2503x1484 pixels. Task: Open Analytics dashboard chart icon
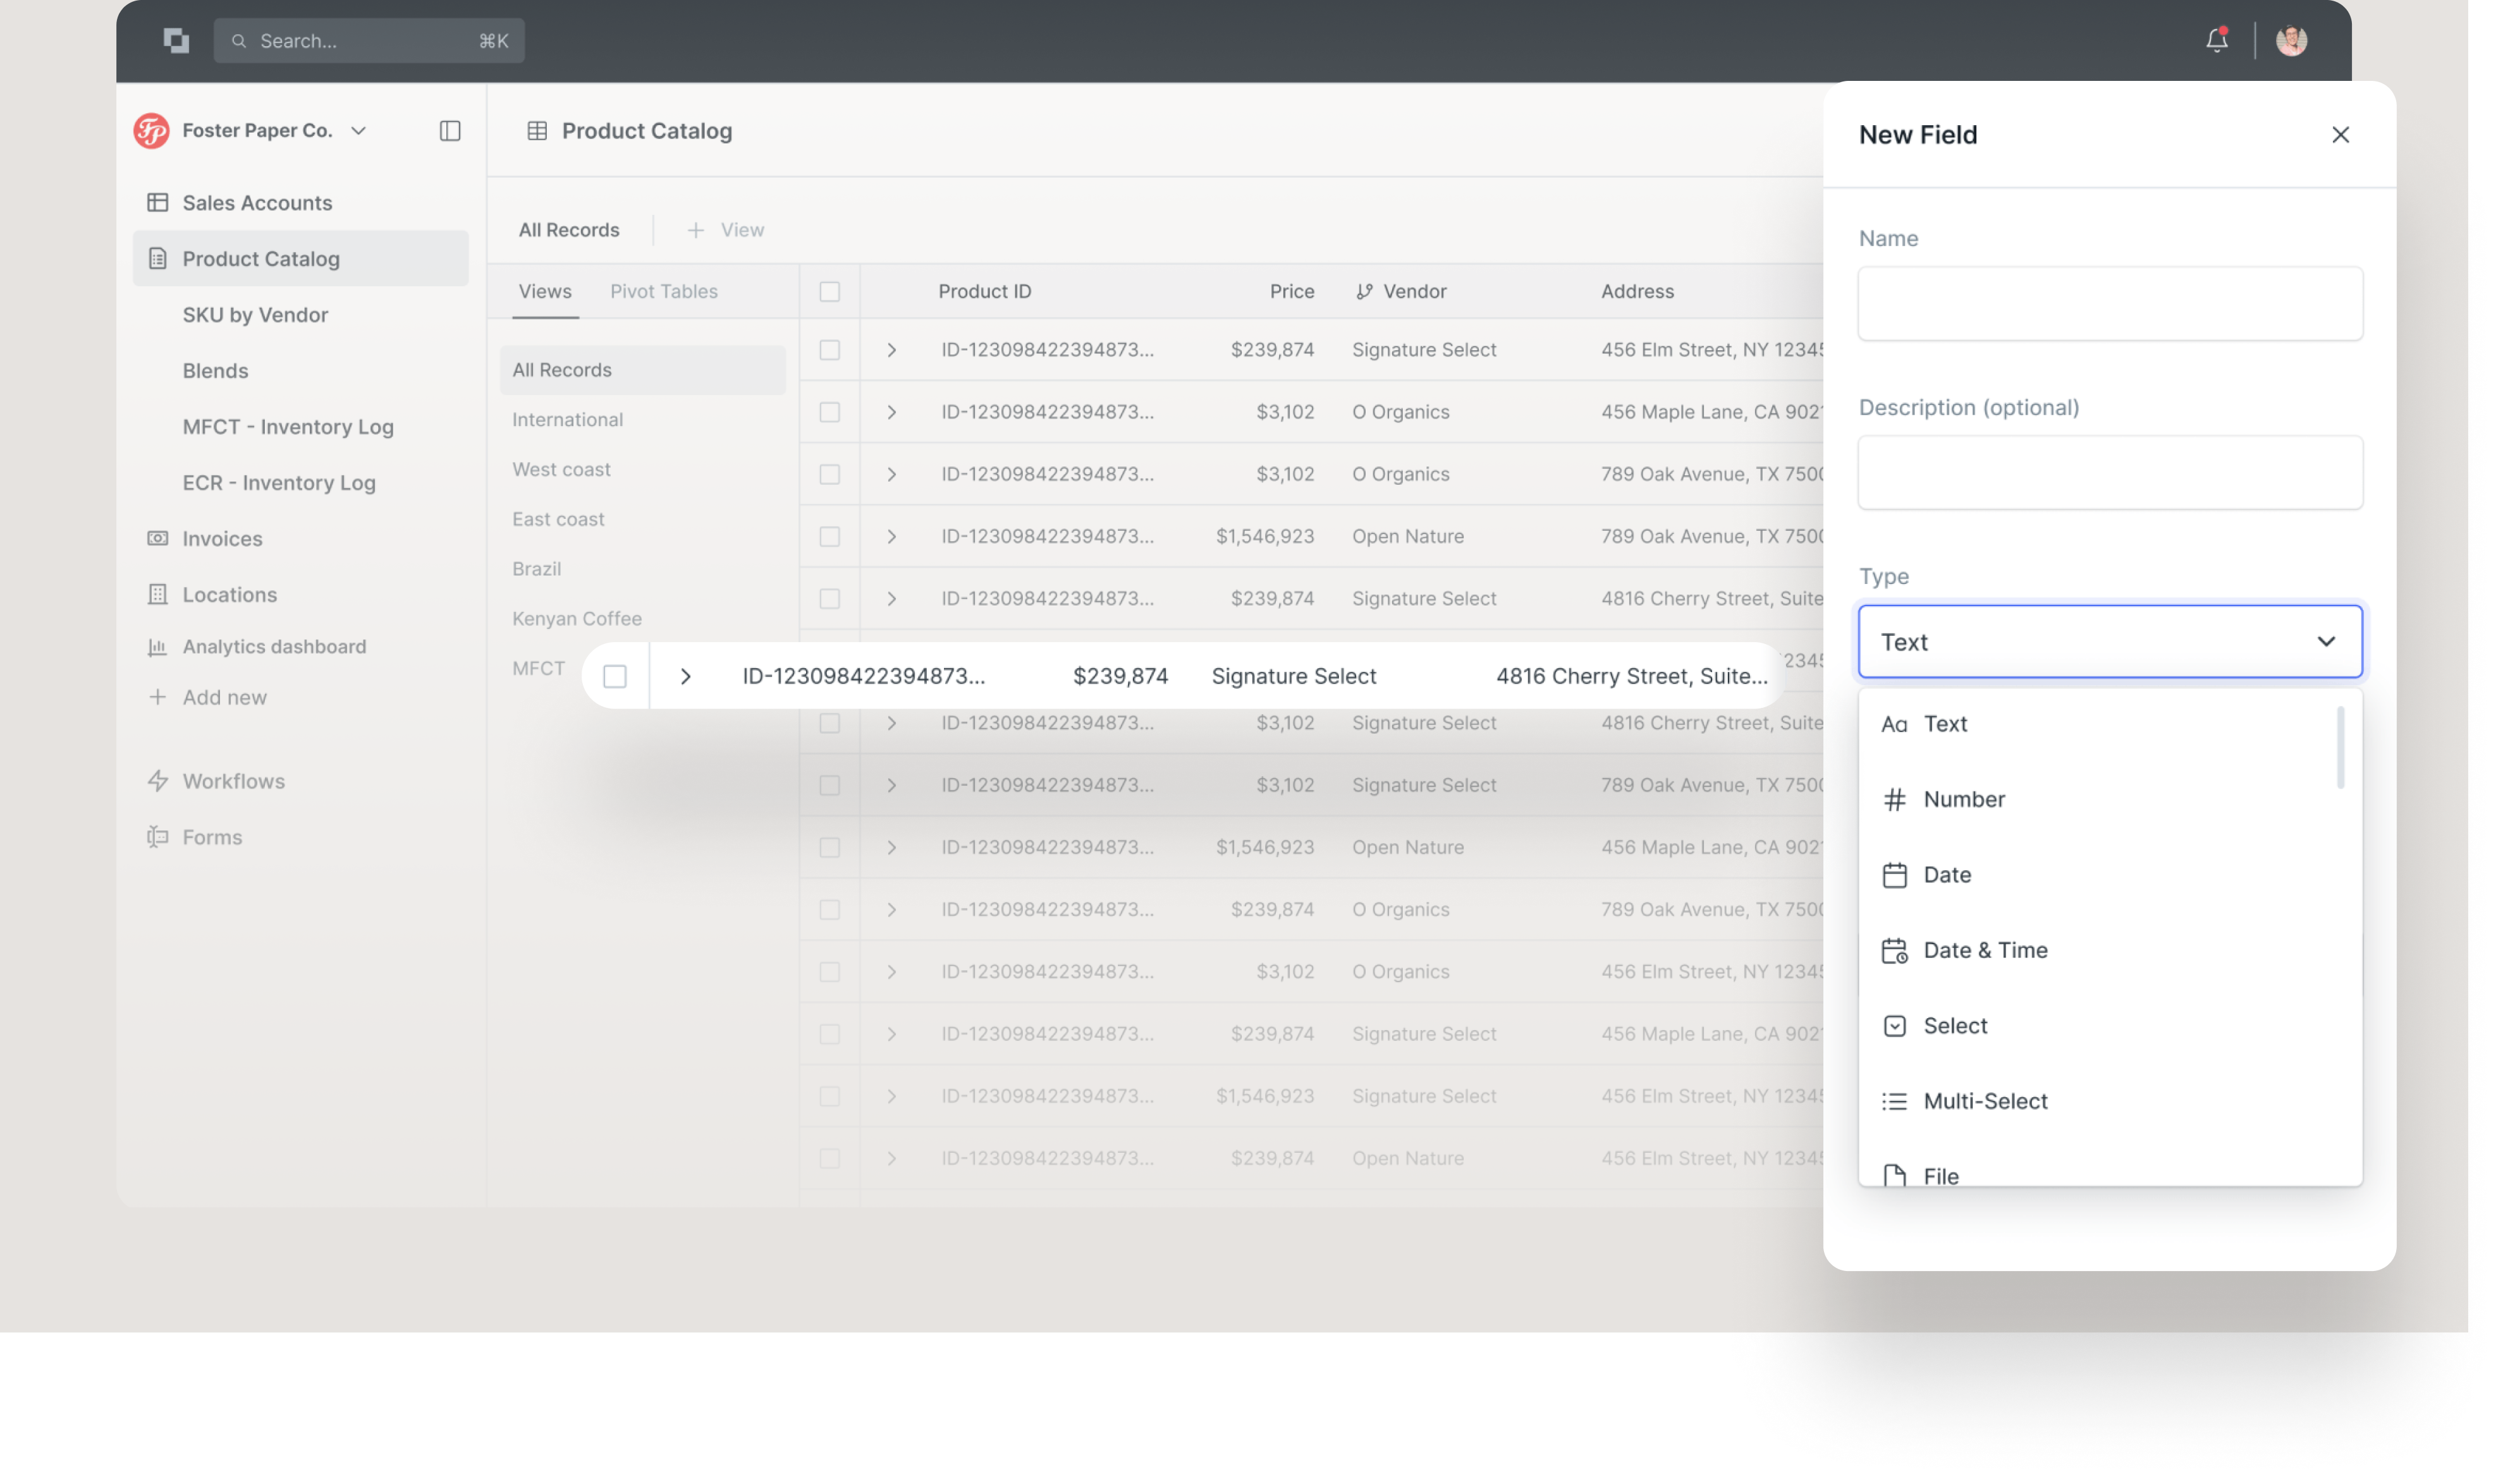(x=157, y=647)
